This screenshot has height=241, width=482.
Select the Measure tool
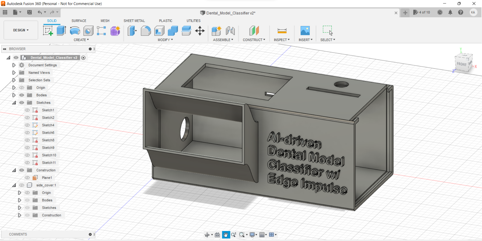(282, 31)
